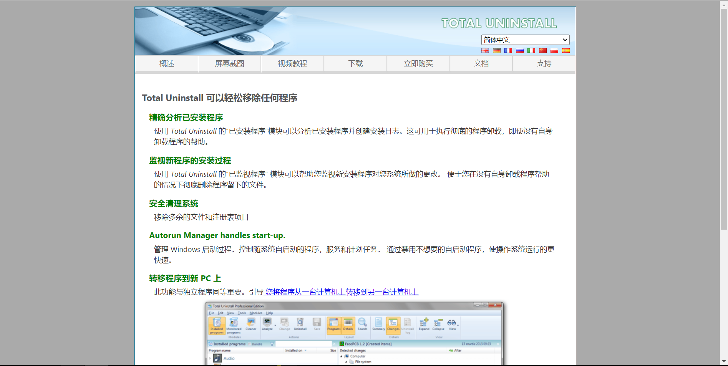728x366 pixels.
Task: Select the German flag icon
Action: (x=497, y=50)
